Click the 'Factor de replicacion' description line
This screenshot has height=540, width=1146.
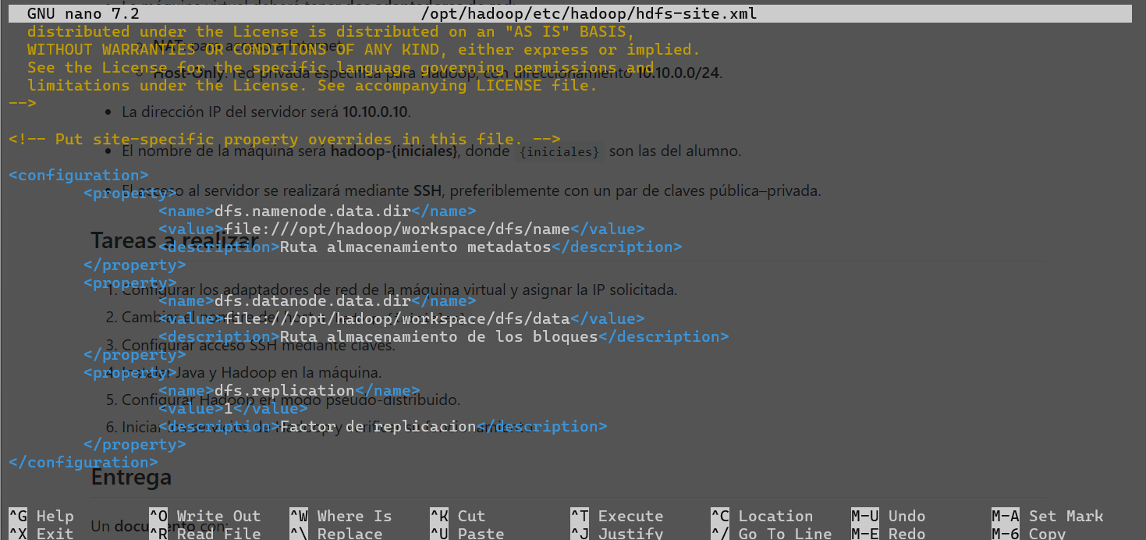tap(383, 426)
